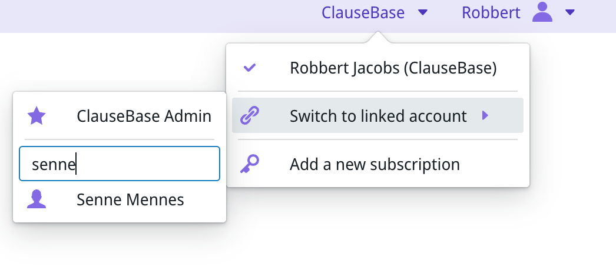Pick Senne Mennes from search results

130,200
